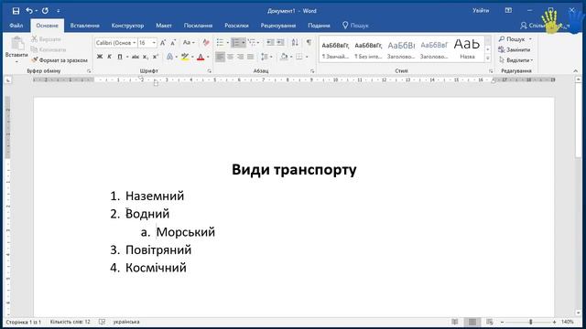Viewport: 586px width, 329px height.
Task: Apply the Назва title style
Action: click(467, 48)
